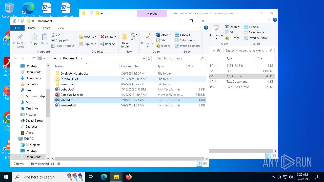Screen dimensions: 324x182
Task: Create a New folder
Action: (x=125, y=40)
